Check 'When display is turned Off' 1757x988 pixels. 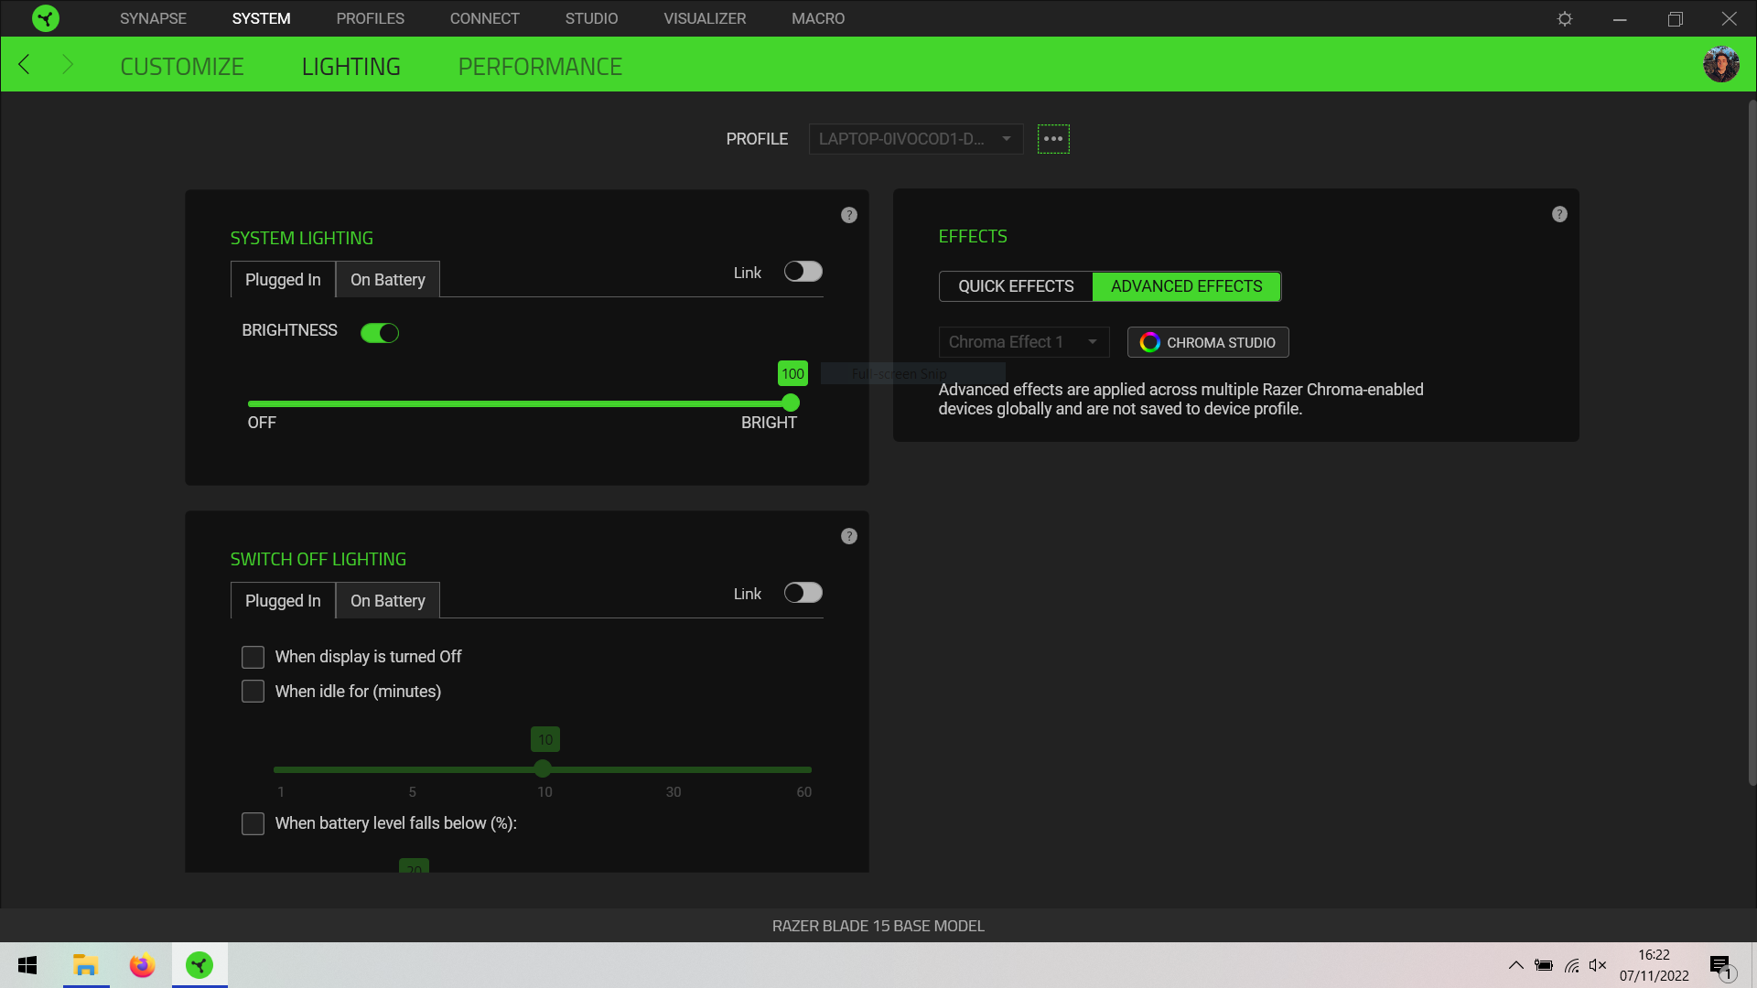pyautogui.click(x=253, y=657)
